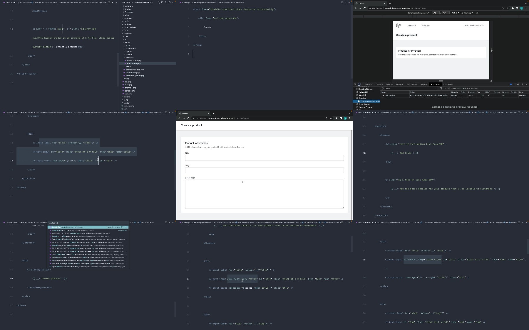Image resolution: width=529 pixels, height=330 pixels.
Task: Click Refresh Explorer icon
Action: pos(166,2)
